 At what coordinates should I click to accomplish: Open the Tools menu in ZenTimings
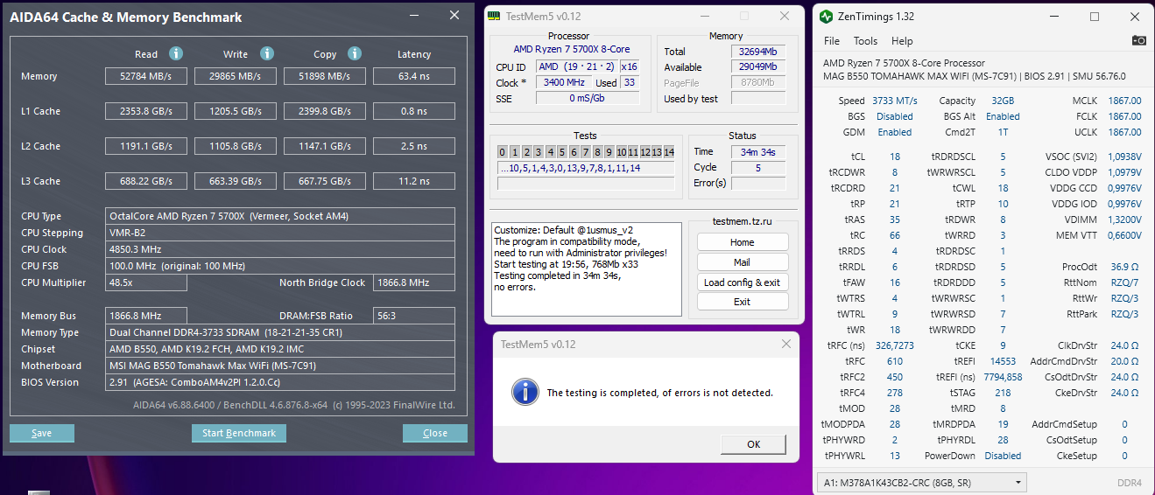tap(865, 41)
